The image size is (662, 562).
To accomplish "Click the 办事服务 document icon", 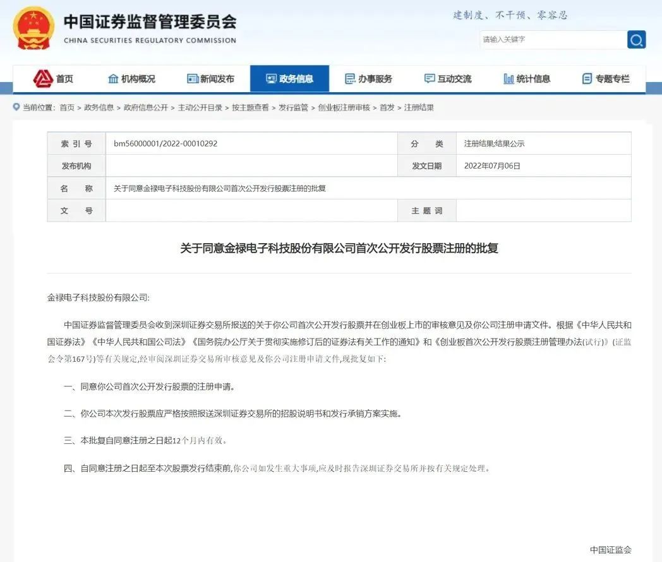I will click(x=350, y=79).
